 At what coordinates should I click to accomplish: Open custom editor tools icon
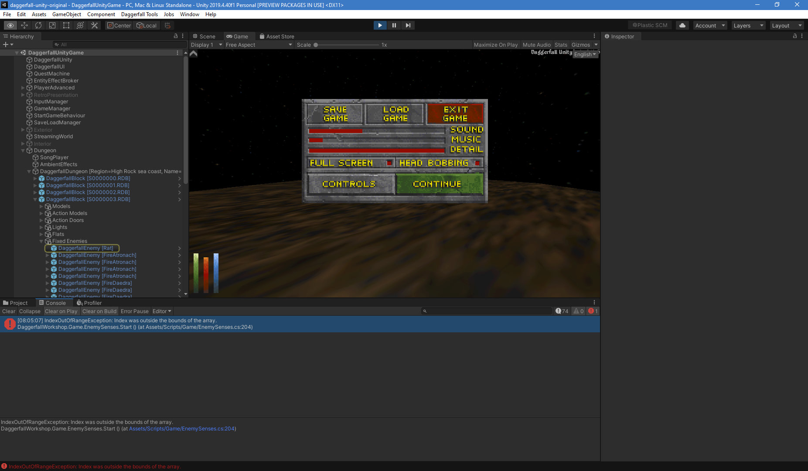(x=94, y=25)
